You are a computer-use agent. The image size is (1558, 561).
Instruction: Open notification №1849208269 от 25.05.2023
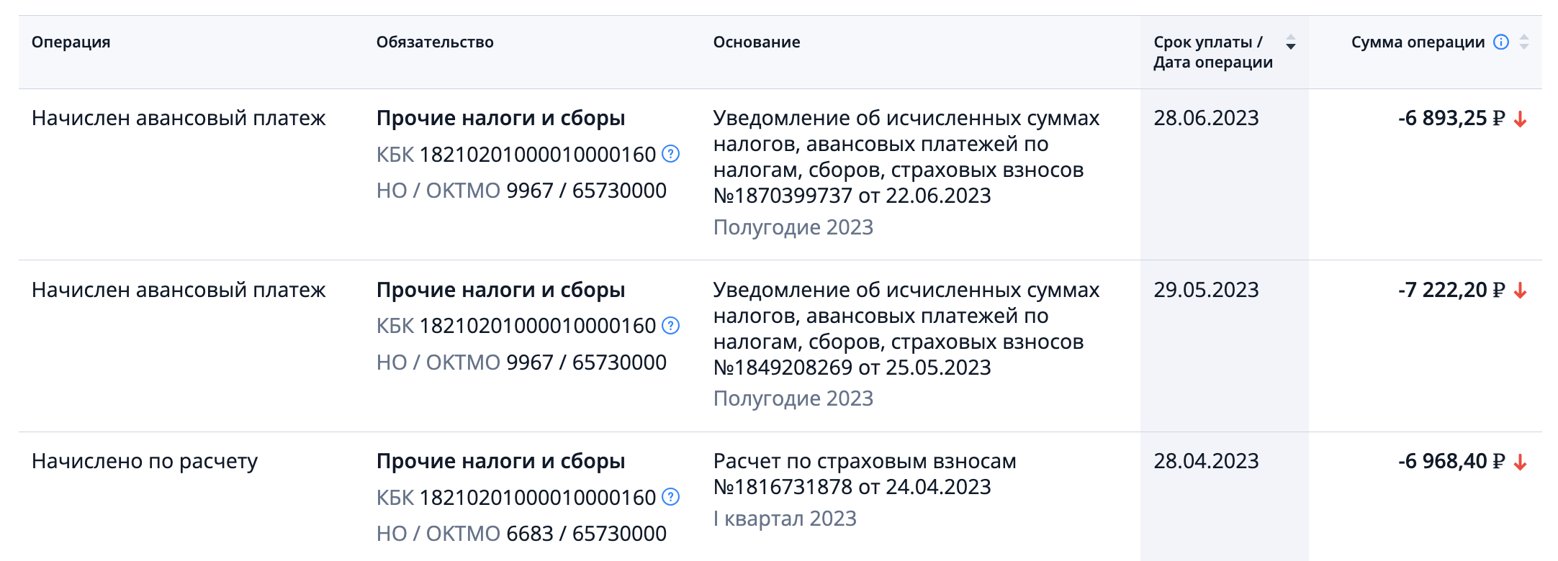pyautogui.click(x=906, y=329)
